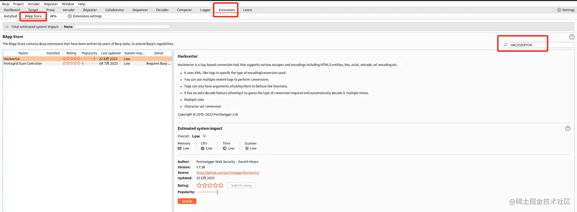Switch to the Decoder tab
The image size is (577, 212).
tap(162, 10)
